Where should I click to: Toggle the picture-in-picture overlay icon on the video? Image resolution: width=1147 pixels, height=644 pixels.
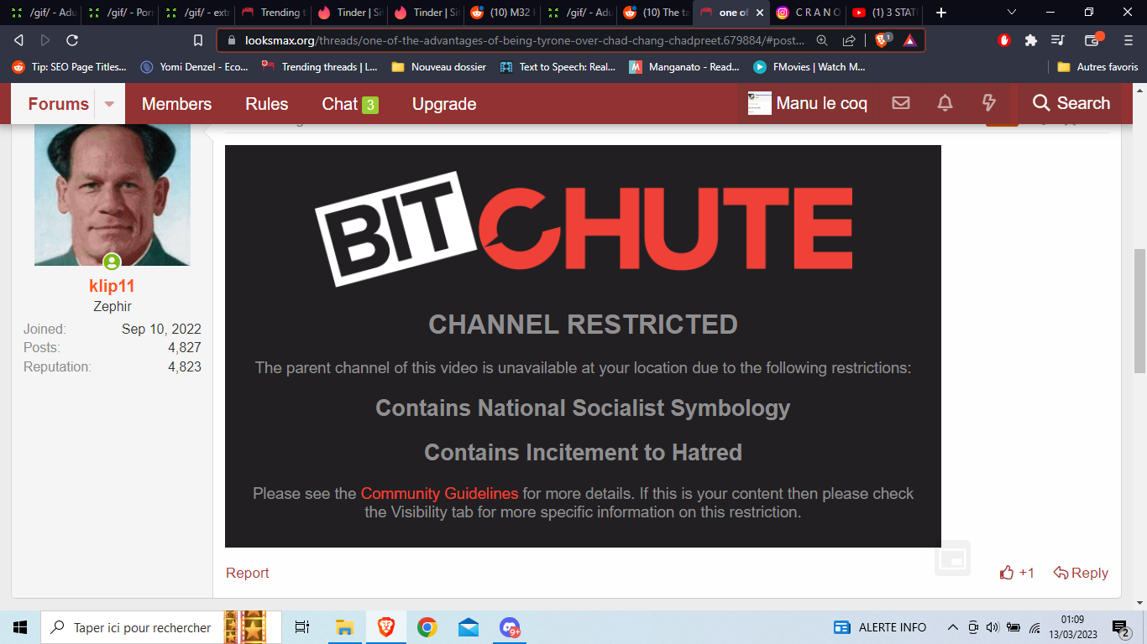tap(953, 558)
